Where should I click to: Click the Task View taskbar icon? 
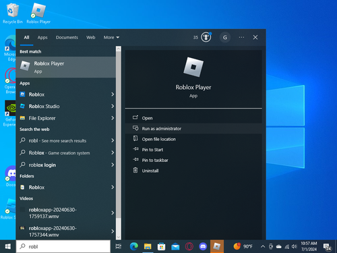click(119, 246)
